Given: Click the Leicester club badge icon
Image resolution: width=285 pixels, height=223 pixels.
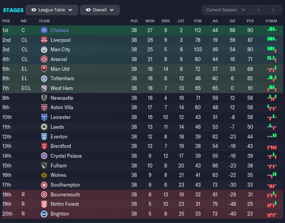Looking at the screenshot, I should coord(44,117).
